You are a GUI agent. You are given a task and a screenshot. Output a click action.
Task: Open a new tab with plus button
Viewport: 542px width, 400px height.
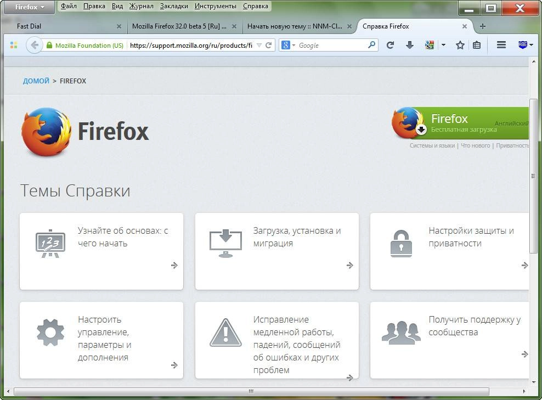(483, 26)
